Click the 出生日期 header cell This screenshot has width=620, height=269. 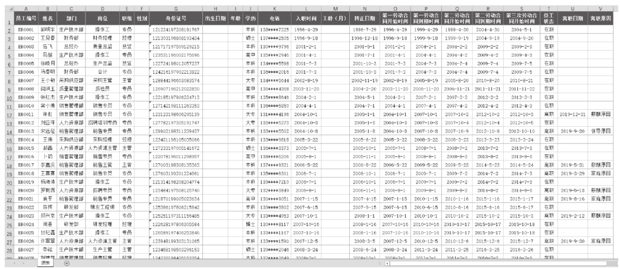coord(215,19)
